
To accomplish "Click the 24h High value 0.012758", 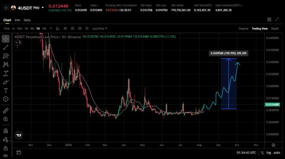I will (146, 10).
